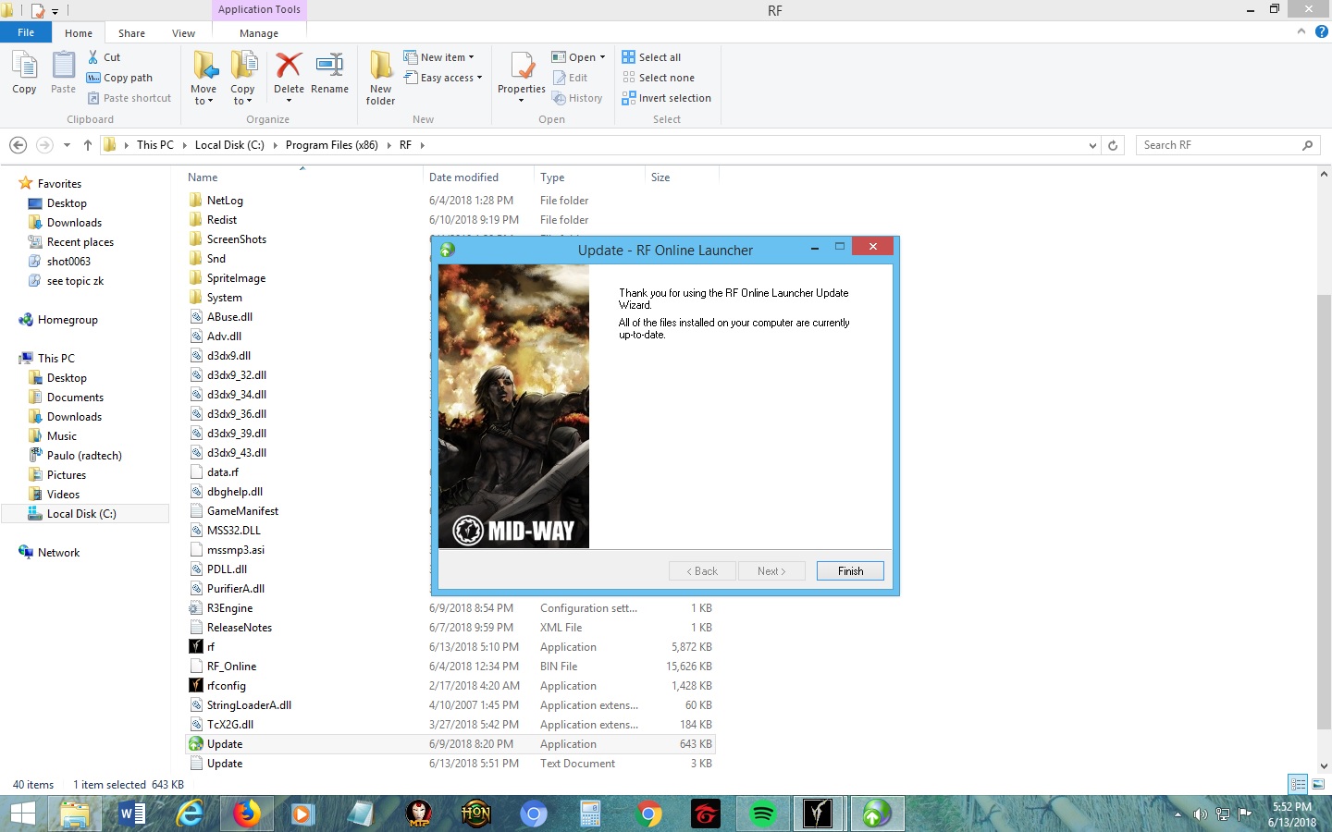1332x832 pixels.
Task: Click Program Files (x86) in the address path
Action: point(331,145)
